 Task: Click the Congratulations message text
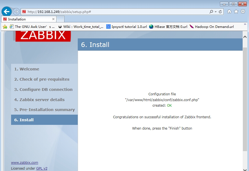[x=162, y=117]
